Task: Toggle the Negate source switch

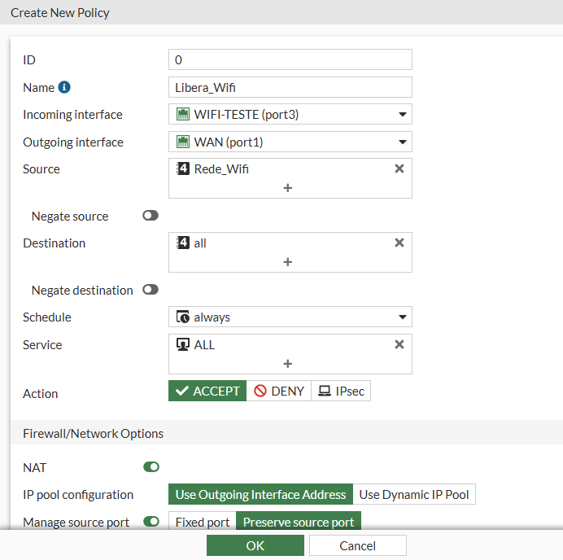Action: (151, 217)
